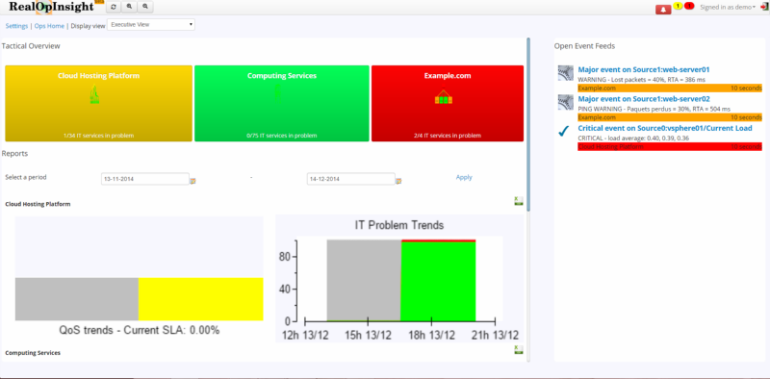The image size is (770, 379).
Task: Go to Ops Home
Action: (x=49, y=26)
